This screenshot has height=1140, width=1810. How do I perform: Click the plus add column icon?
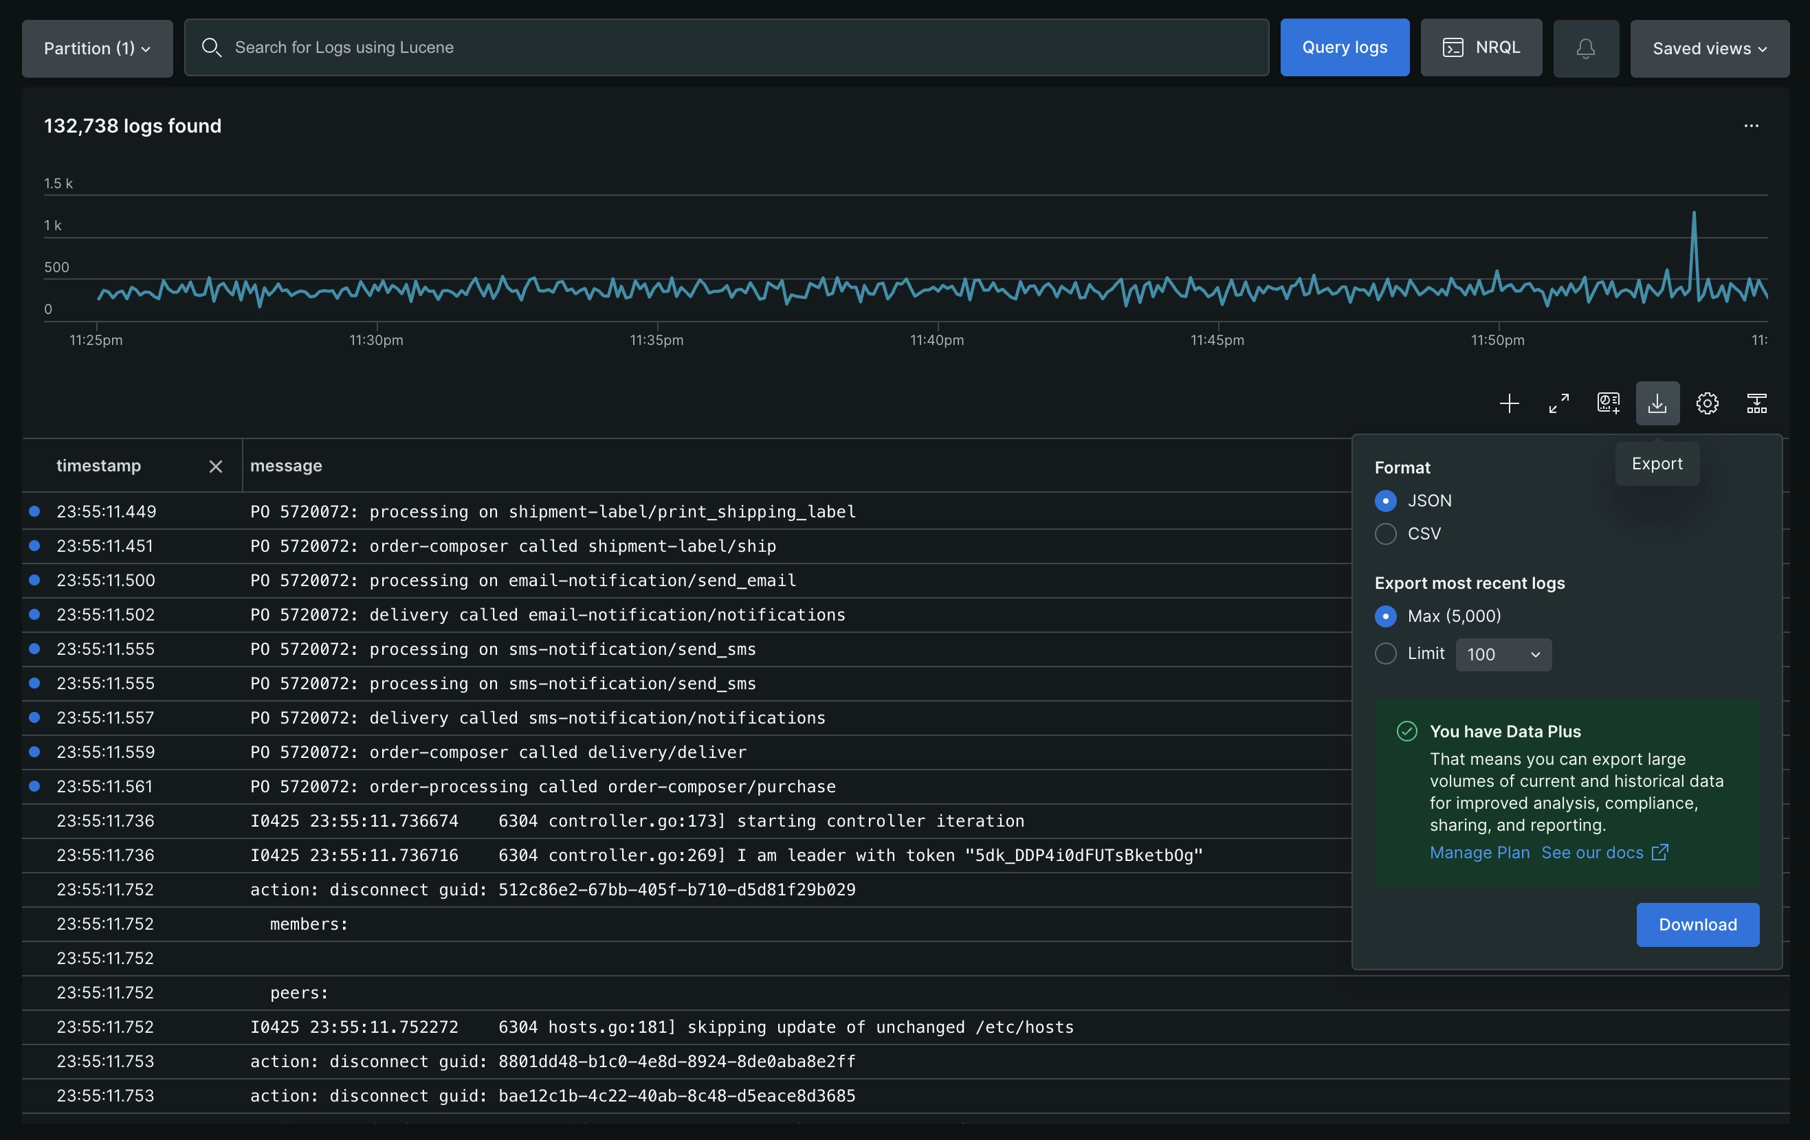coord(1509,403)
